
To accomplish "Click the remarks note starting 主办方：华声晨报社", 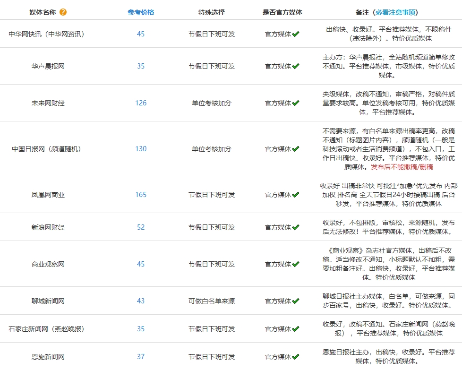I will tap(389, 66).
